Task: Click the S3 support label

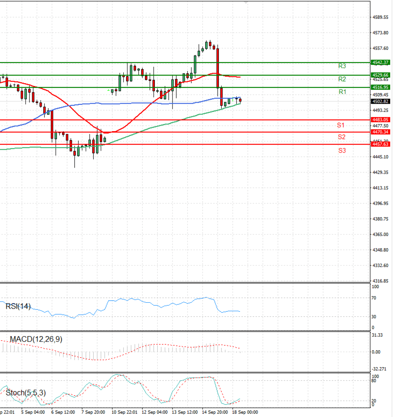Action: pyautogui.click(x=342, y=150)
